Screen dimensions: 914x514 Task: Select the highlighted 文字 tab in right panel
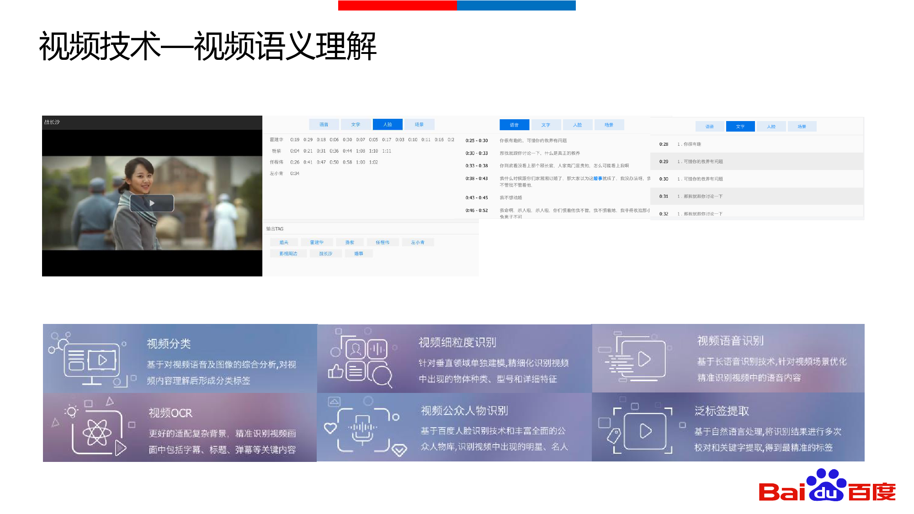[x=740, y=127]
